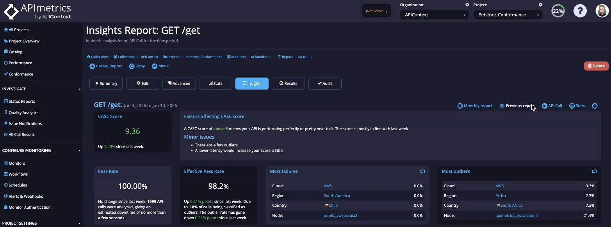This screenshot has width=611, height=227.
Task: Open the Collection breadcrumb dropdown
Action: [x=126, y=57]
